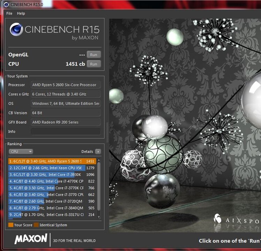Select ranking row 2 Intel Xeon CPU X56
This screenshot has width=261, height=251.
52,168
